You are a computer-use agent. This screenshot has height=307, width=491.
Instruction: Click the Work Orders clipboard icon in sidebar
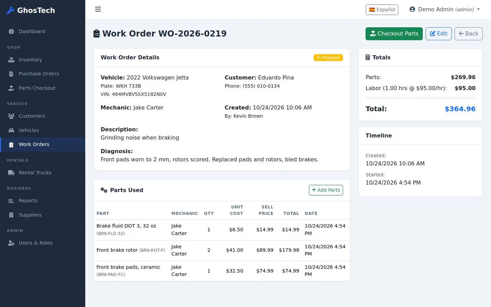11,145
